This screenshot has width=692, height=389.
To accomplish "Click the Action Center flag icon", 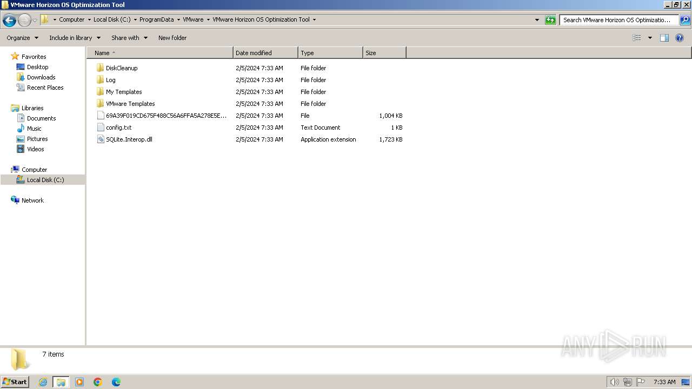I will (x=641, y=382).
